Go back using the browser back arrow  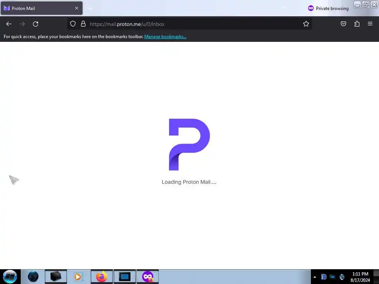click(9, 24)
